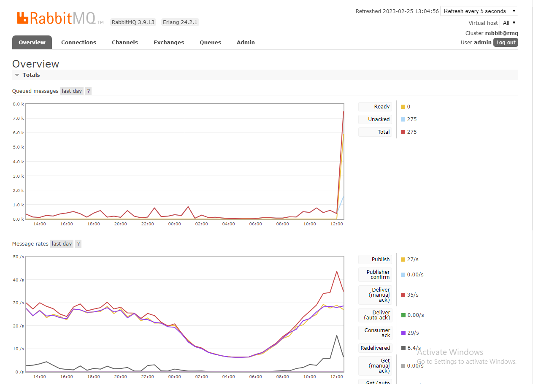The width and height of the screenshot is (533, 384).
Task: Change Queued messages last day range
Action: pos(72,91)
